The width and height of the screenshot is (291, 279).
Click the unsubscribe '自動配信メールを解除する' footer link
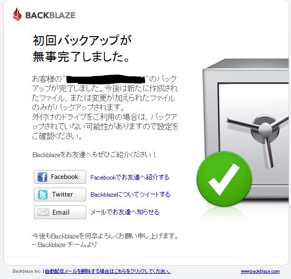pos(108,271)
